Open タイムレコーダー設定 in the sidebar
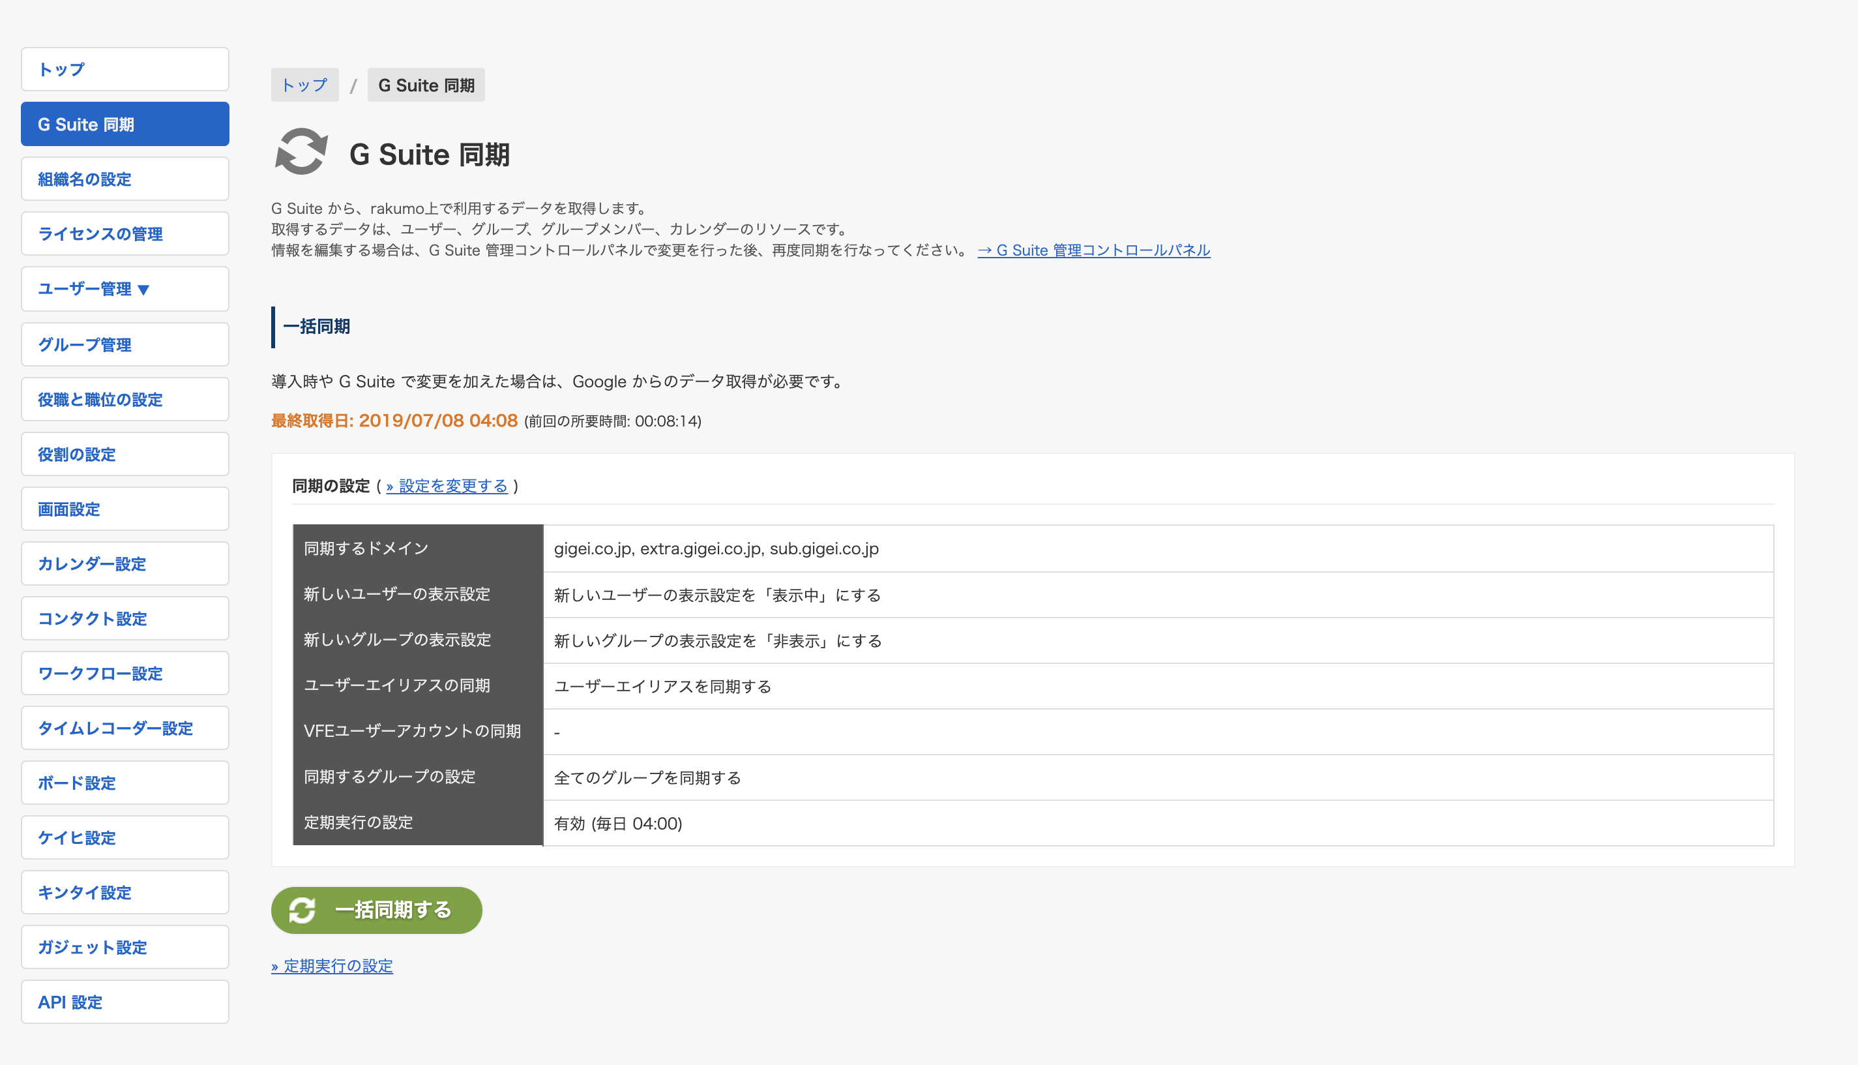The height and width of the screenshot is (1065, 1858). (x=125, y=728)
